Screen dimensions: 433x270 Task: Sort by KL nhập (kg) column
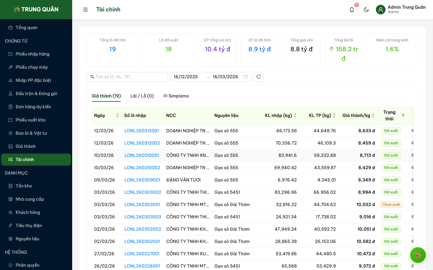coord(295,115)
